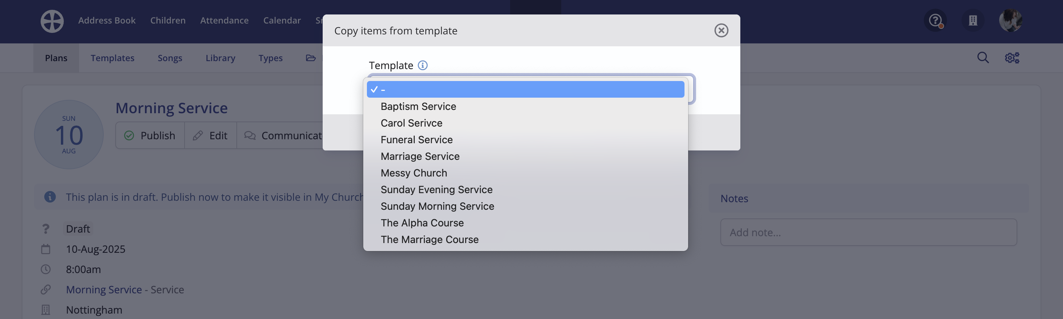Open the user profile avatar
The width and height of the screenshot is (1063, 319).
tap(1010, 20)
